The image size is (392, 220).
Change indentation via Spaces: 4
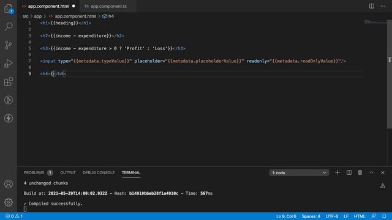pyautogui.click(x=311, y=216)
